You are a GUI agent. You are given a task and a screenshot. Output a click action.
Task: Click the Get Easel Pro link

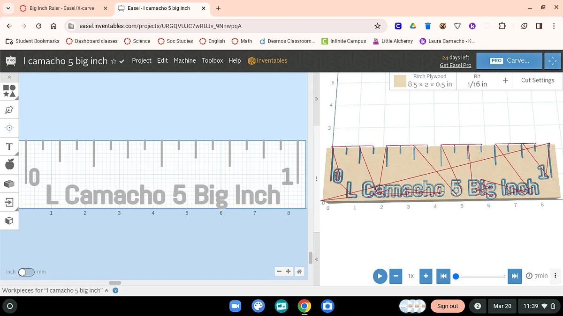[x=455, y=66]
